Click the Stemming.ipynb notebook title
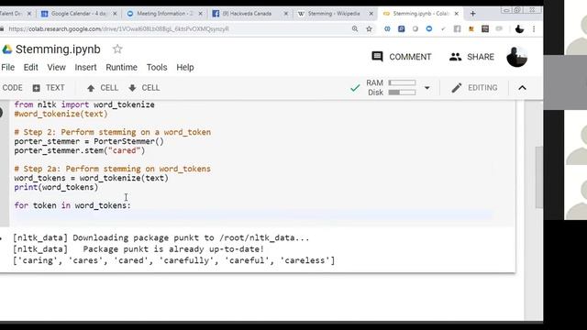 58,49
